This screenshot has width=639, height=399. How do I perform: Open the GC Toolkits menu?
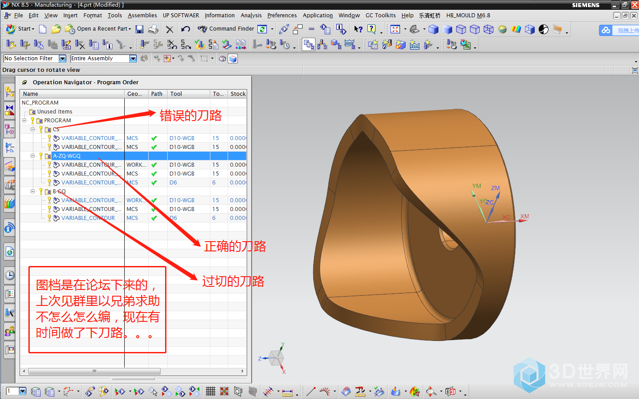pyautogui.click(x=380, y=16)
